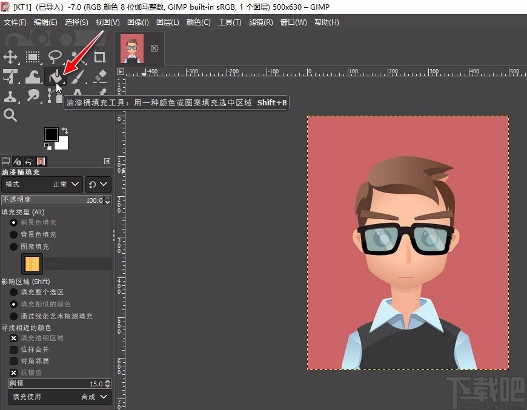This screenshot has height=410, width=527.
Task: Select the Move tool
Action: pyautogui.click(x=10, y=58)
